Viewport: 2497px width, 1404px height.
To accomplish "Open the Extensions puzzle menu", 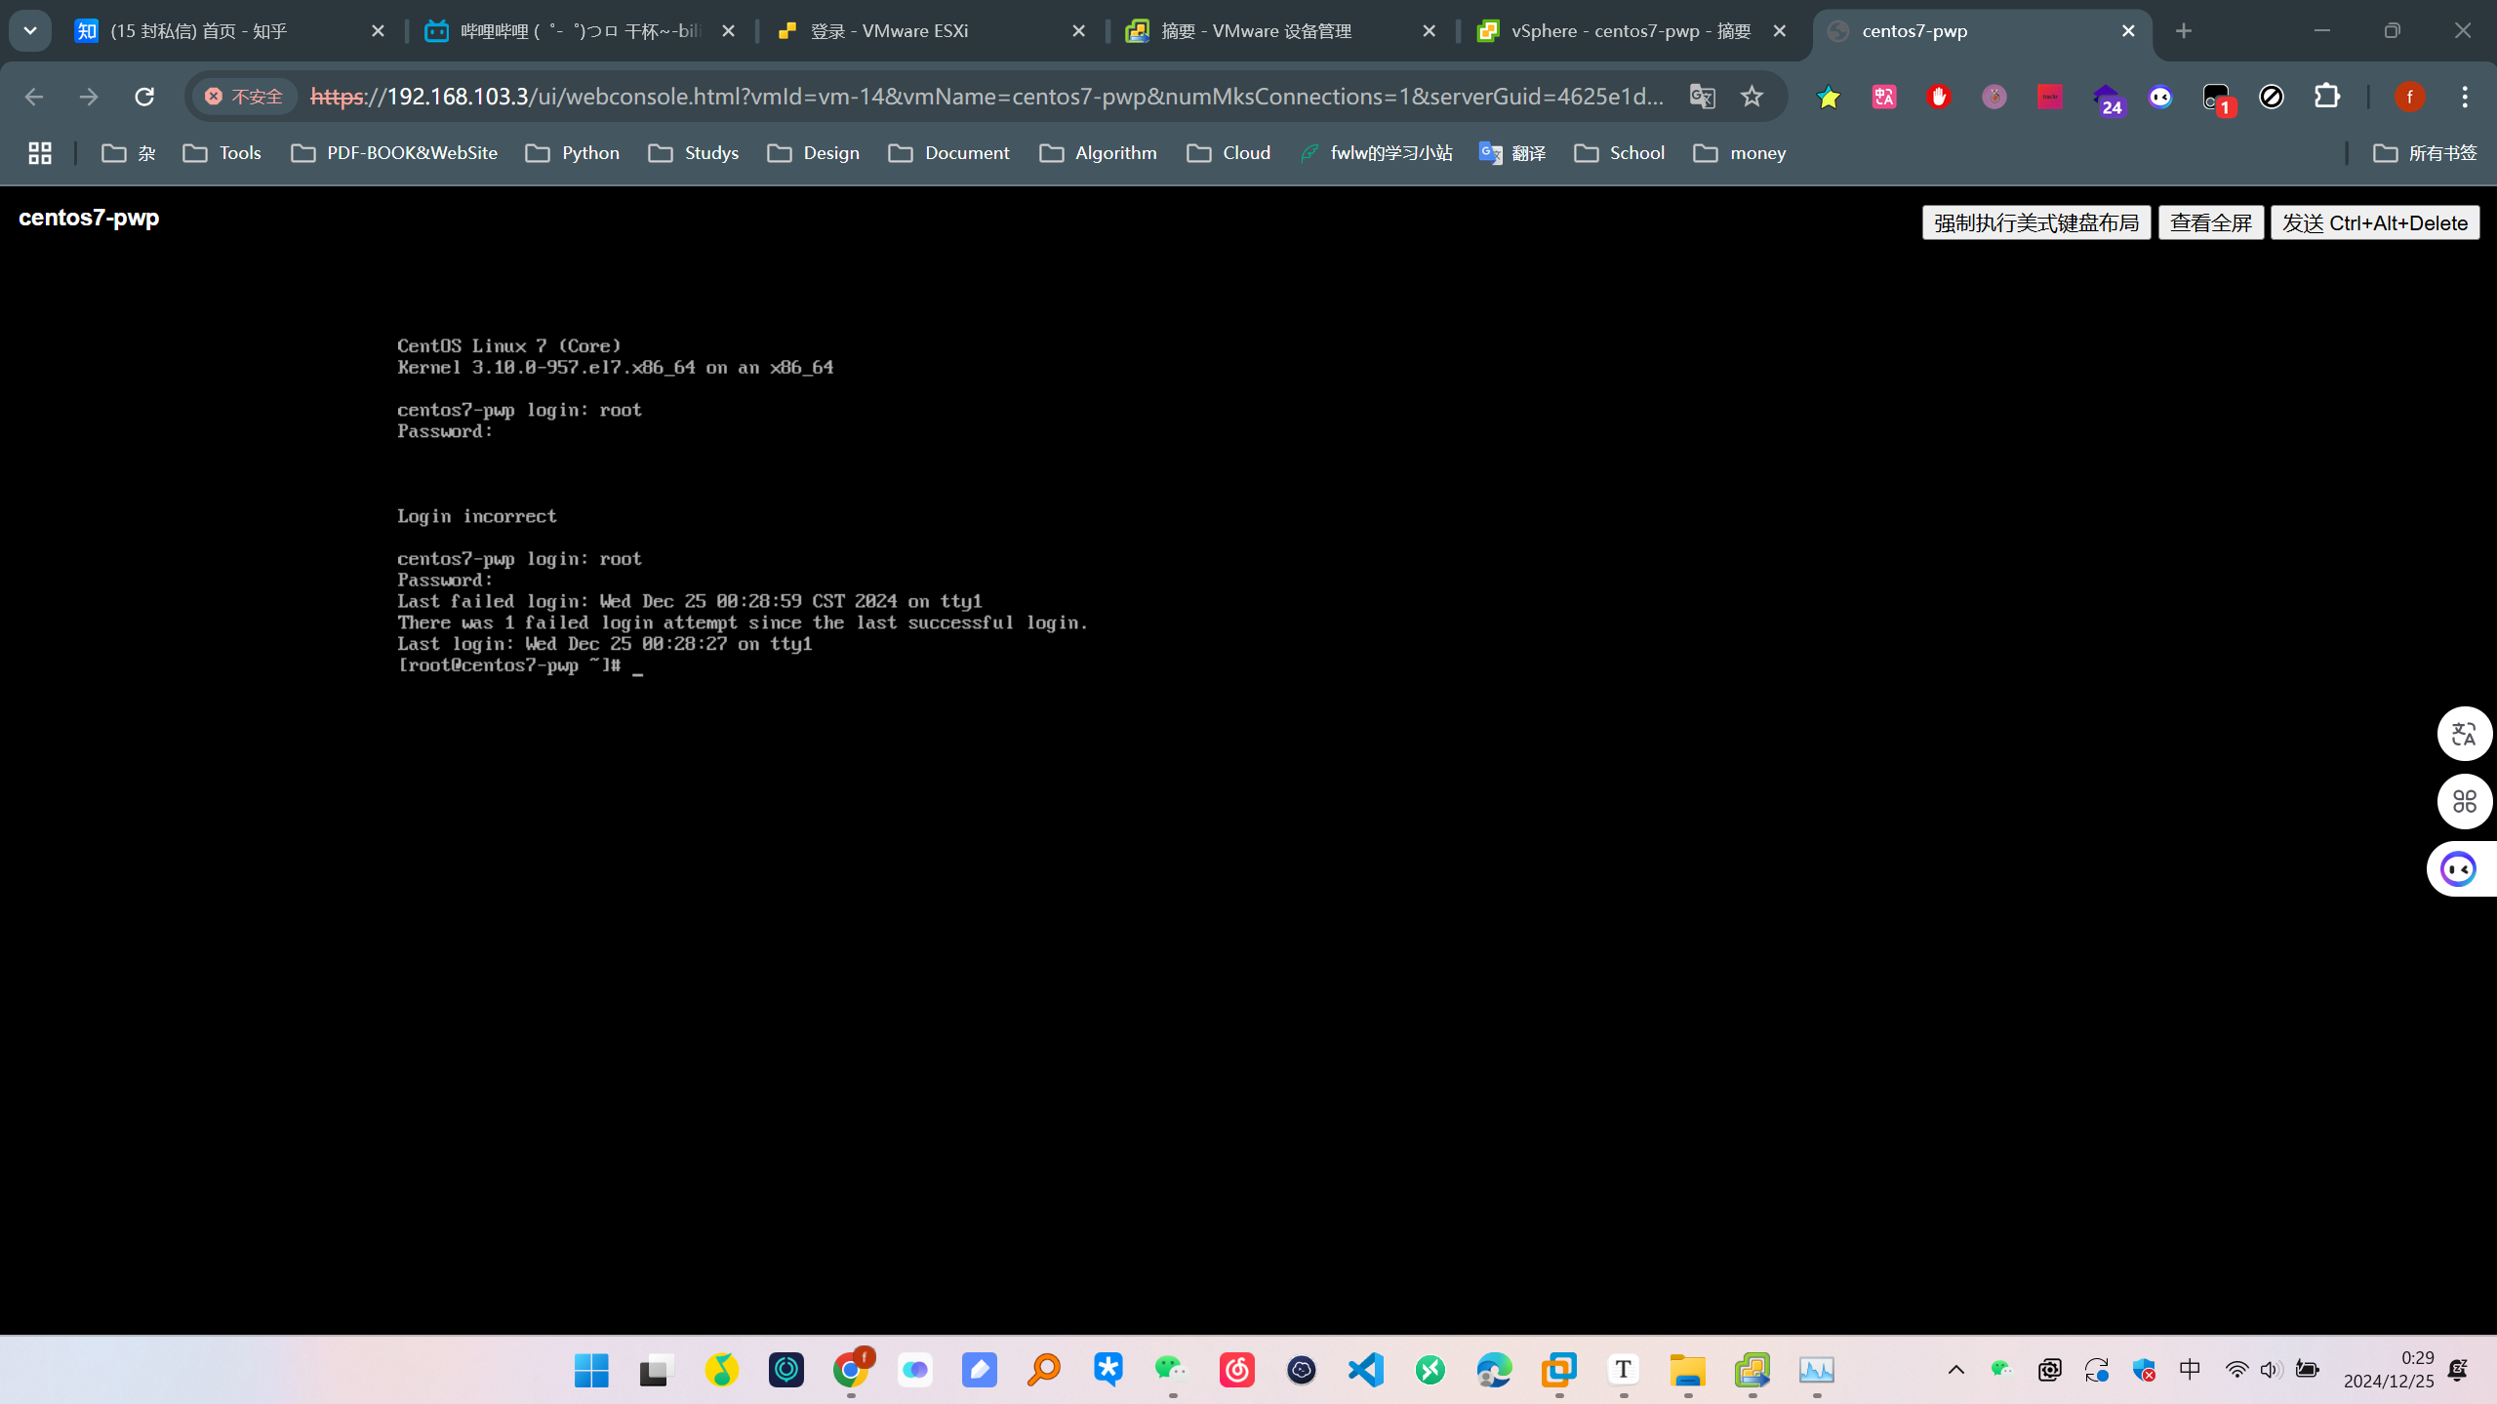I will pyautogui.click(x=2326, y=97).
